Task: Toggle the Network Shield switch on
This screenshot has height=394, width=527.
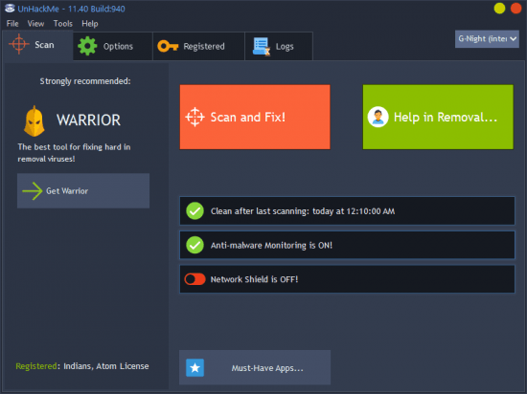Action: pos(195,279)
